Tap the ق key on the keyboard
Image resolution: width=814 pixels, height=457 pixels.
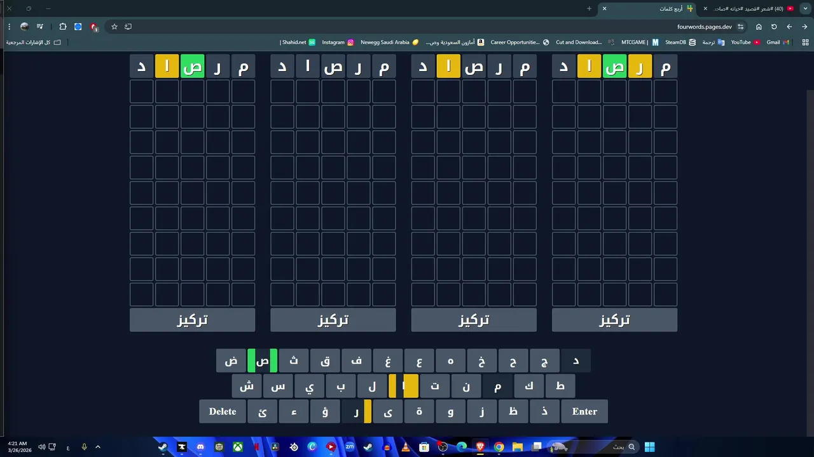(x=325, y=361)
